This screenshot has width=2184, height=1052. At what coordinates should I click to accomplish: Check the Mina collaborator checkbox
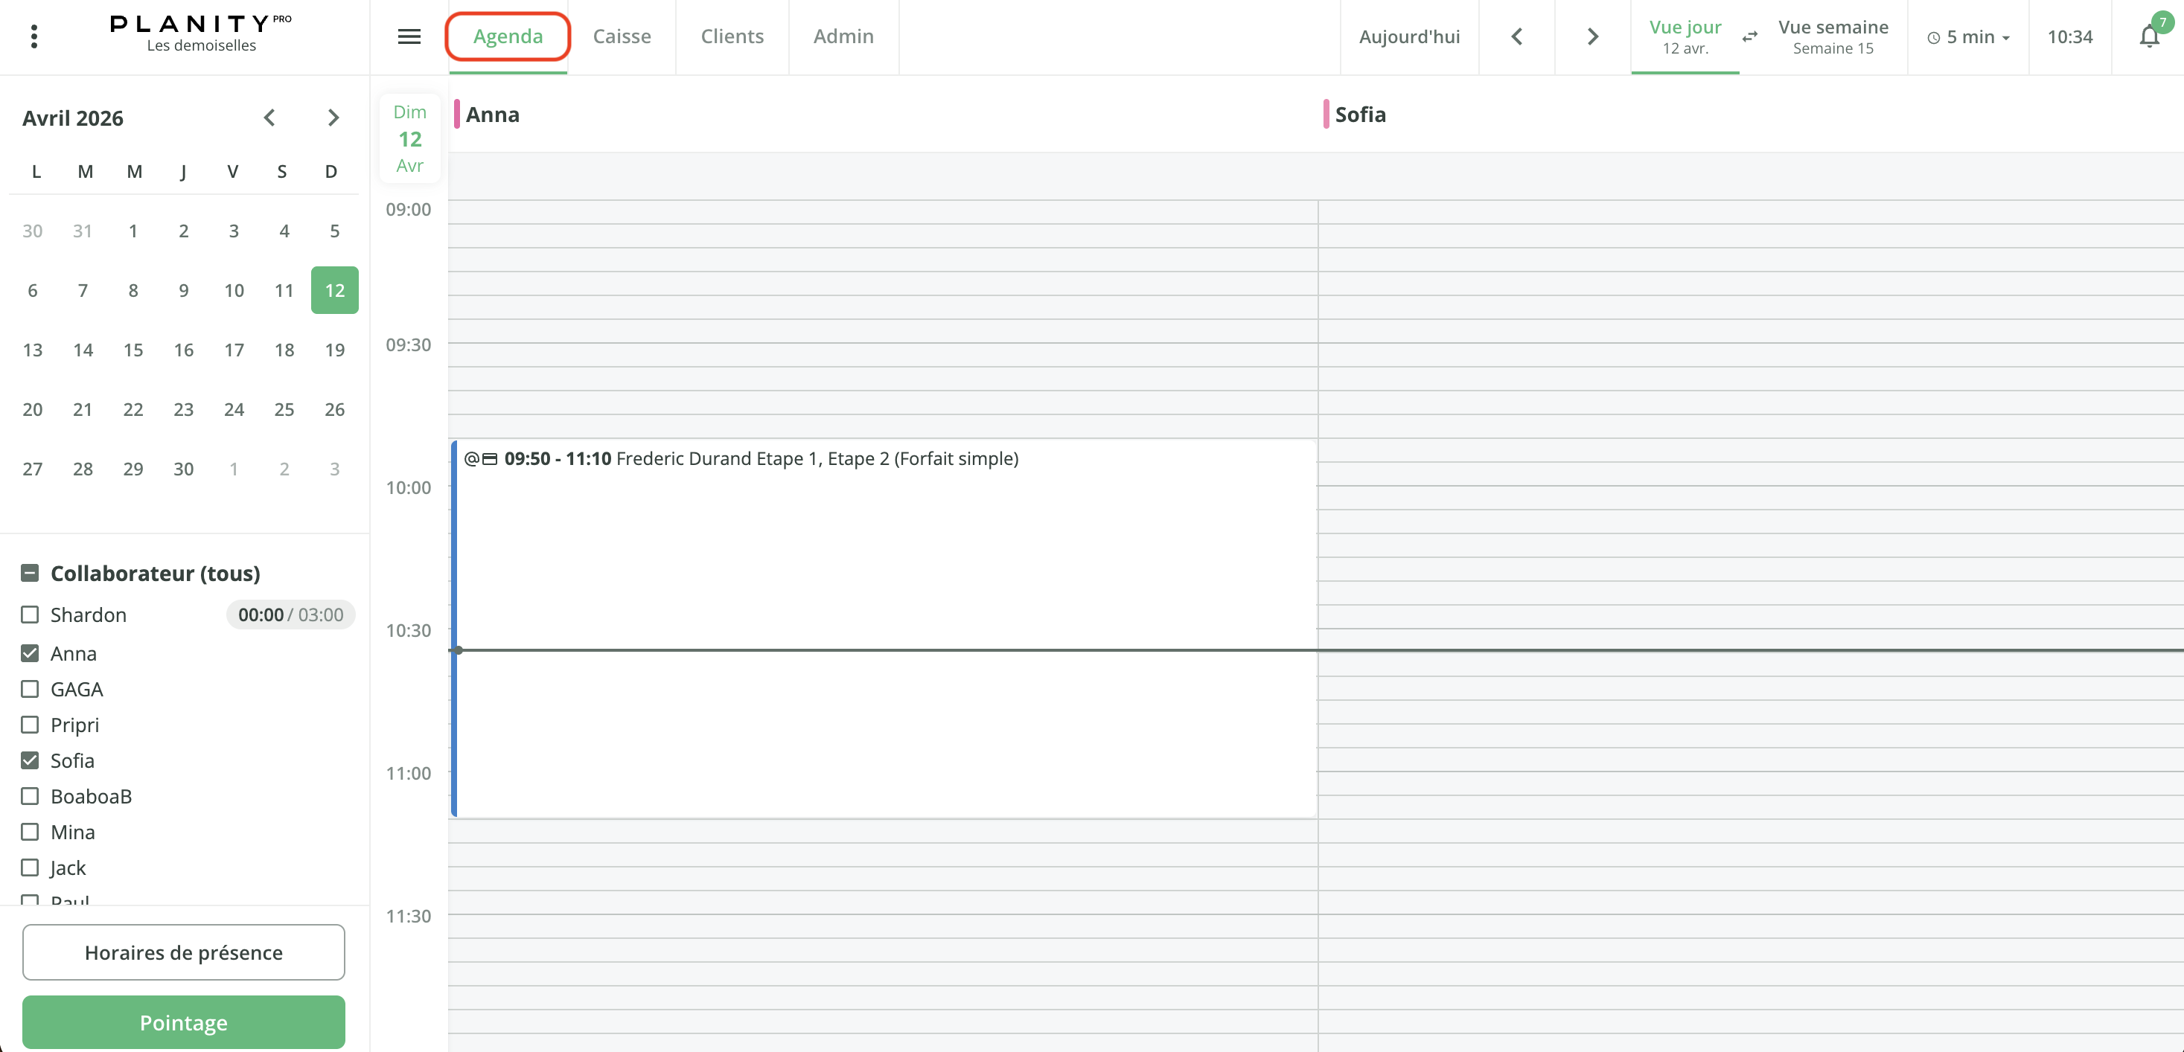[30, 832]
